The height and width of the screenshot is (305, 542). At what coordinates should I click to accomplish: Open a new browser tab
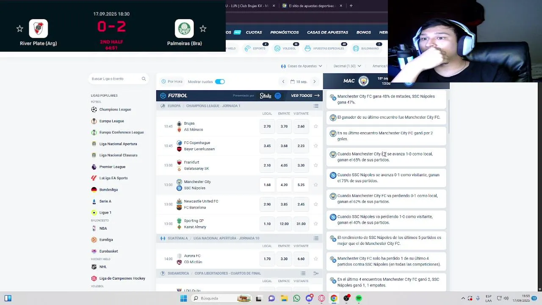(351, 6)
